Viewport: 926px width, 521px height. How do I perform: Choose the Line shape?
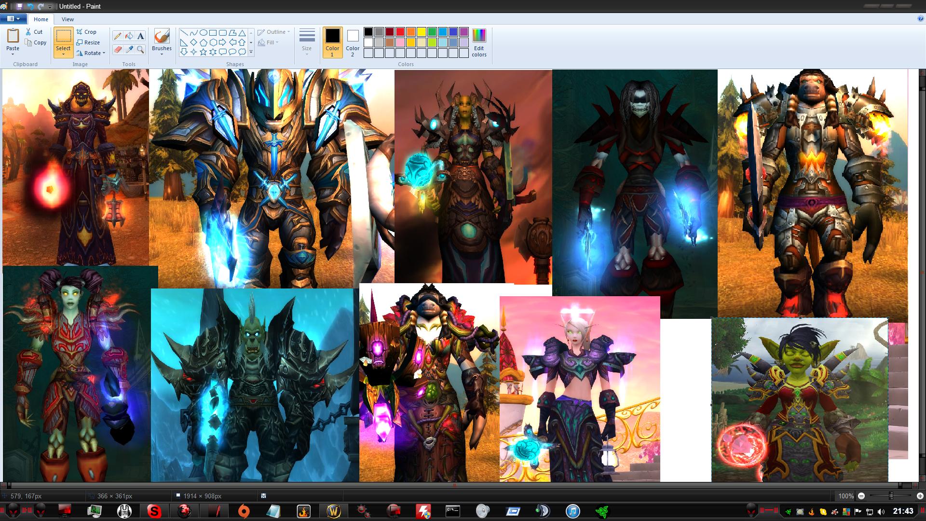pyautogui.click(x=184, y=33)
